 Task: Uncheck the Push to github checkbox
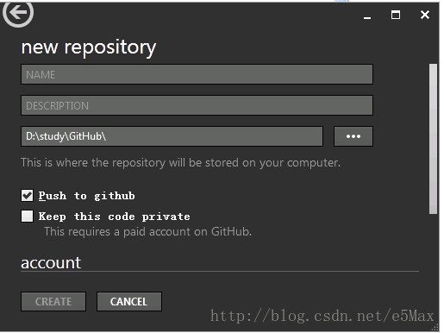pyautogui.click(x=27, y=196)
